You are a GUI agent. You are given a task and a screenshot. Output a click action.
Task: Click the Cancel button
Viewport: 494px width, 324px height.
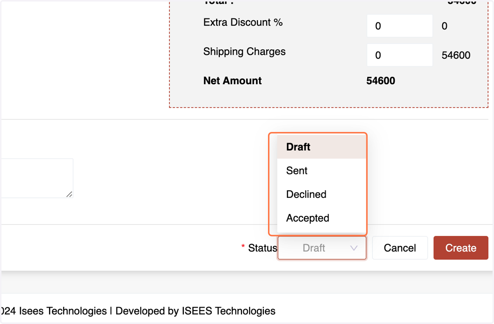400,248
